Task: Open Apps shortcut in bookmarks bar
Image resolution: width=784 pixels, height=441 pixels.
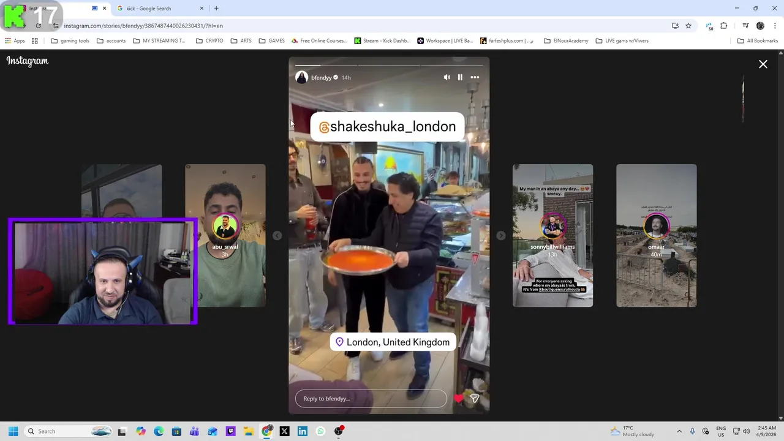Action: coord(15,41)
